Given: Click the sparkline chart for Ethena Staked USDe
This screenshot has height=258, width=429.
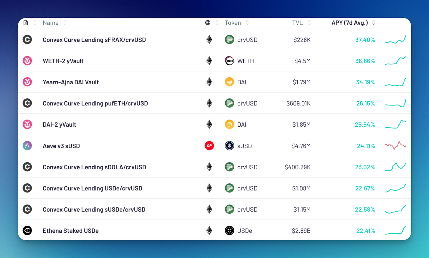Looking at the screenshot, I should pyautogui.click(x=395, y=230).
